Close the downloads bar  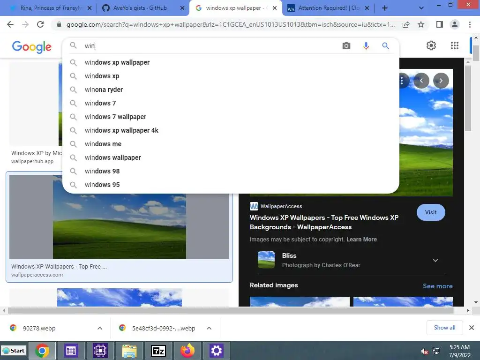(x=472, y=328)
